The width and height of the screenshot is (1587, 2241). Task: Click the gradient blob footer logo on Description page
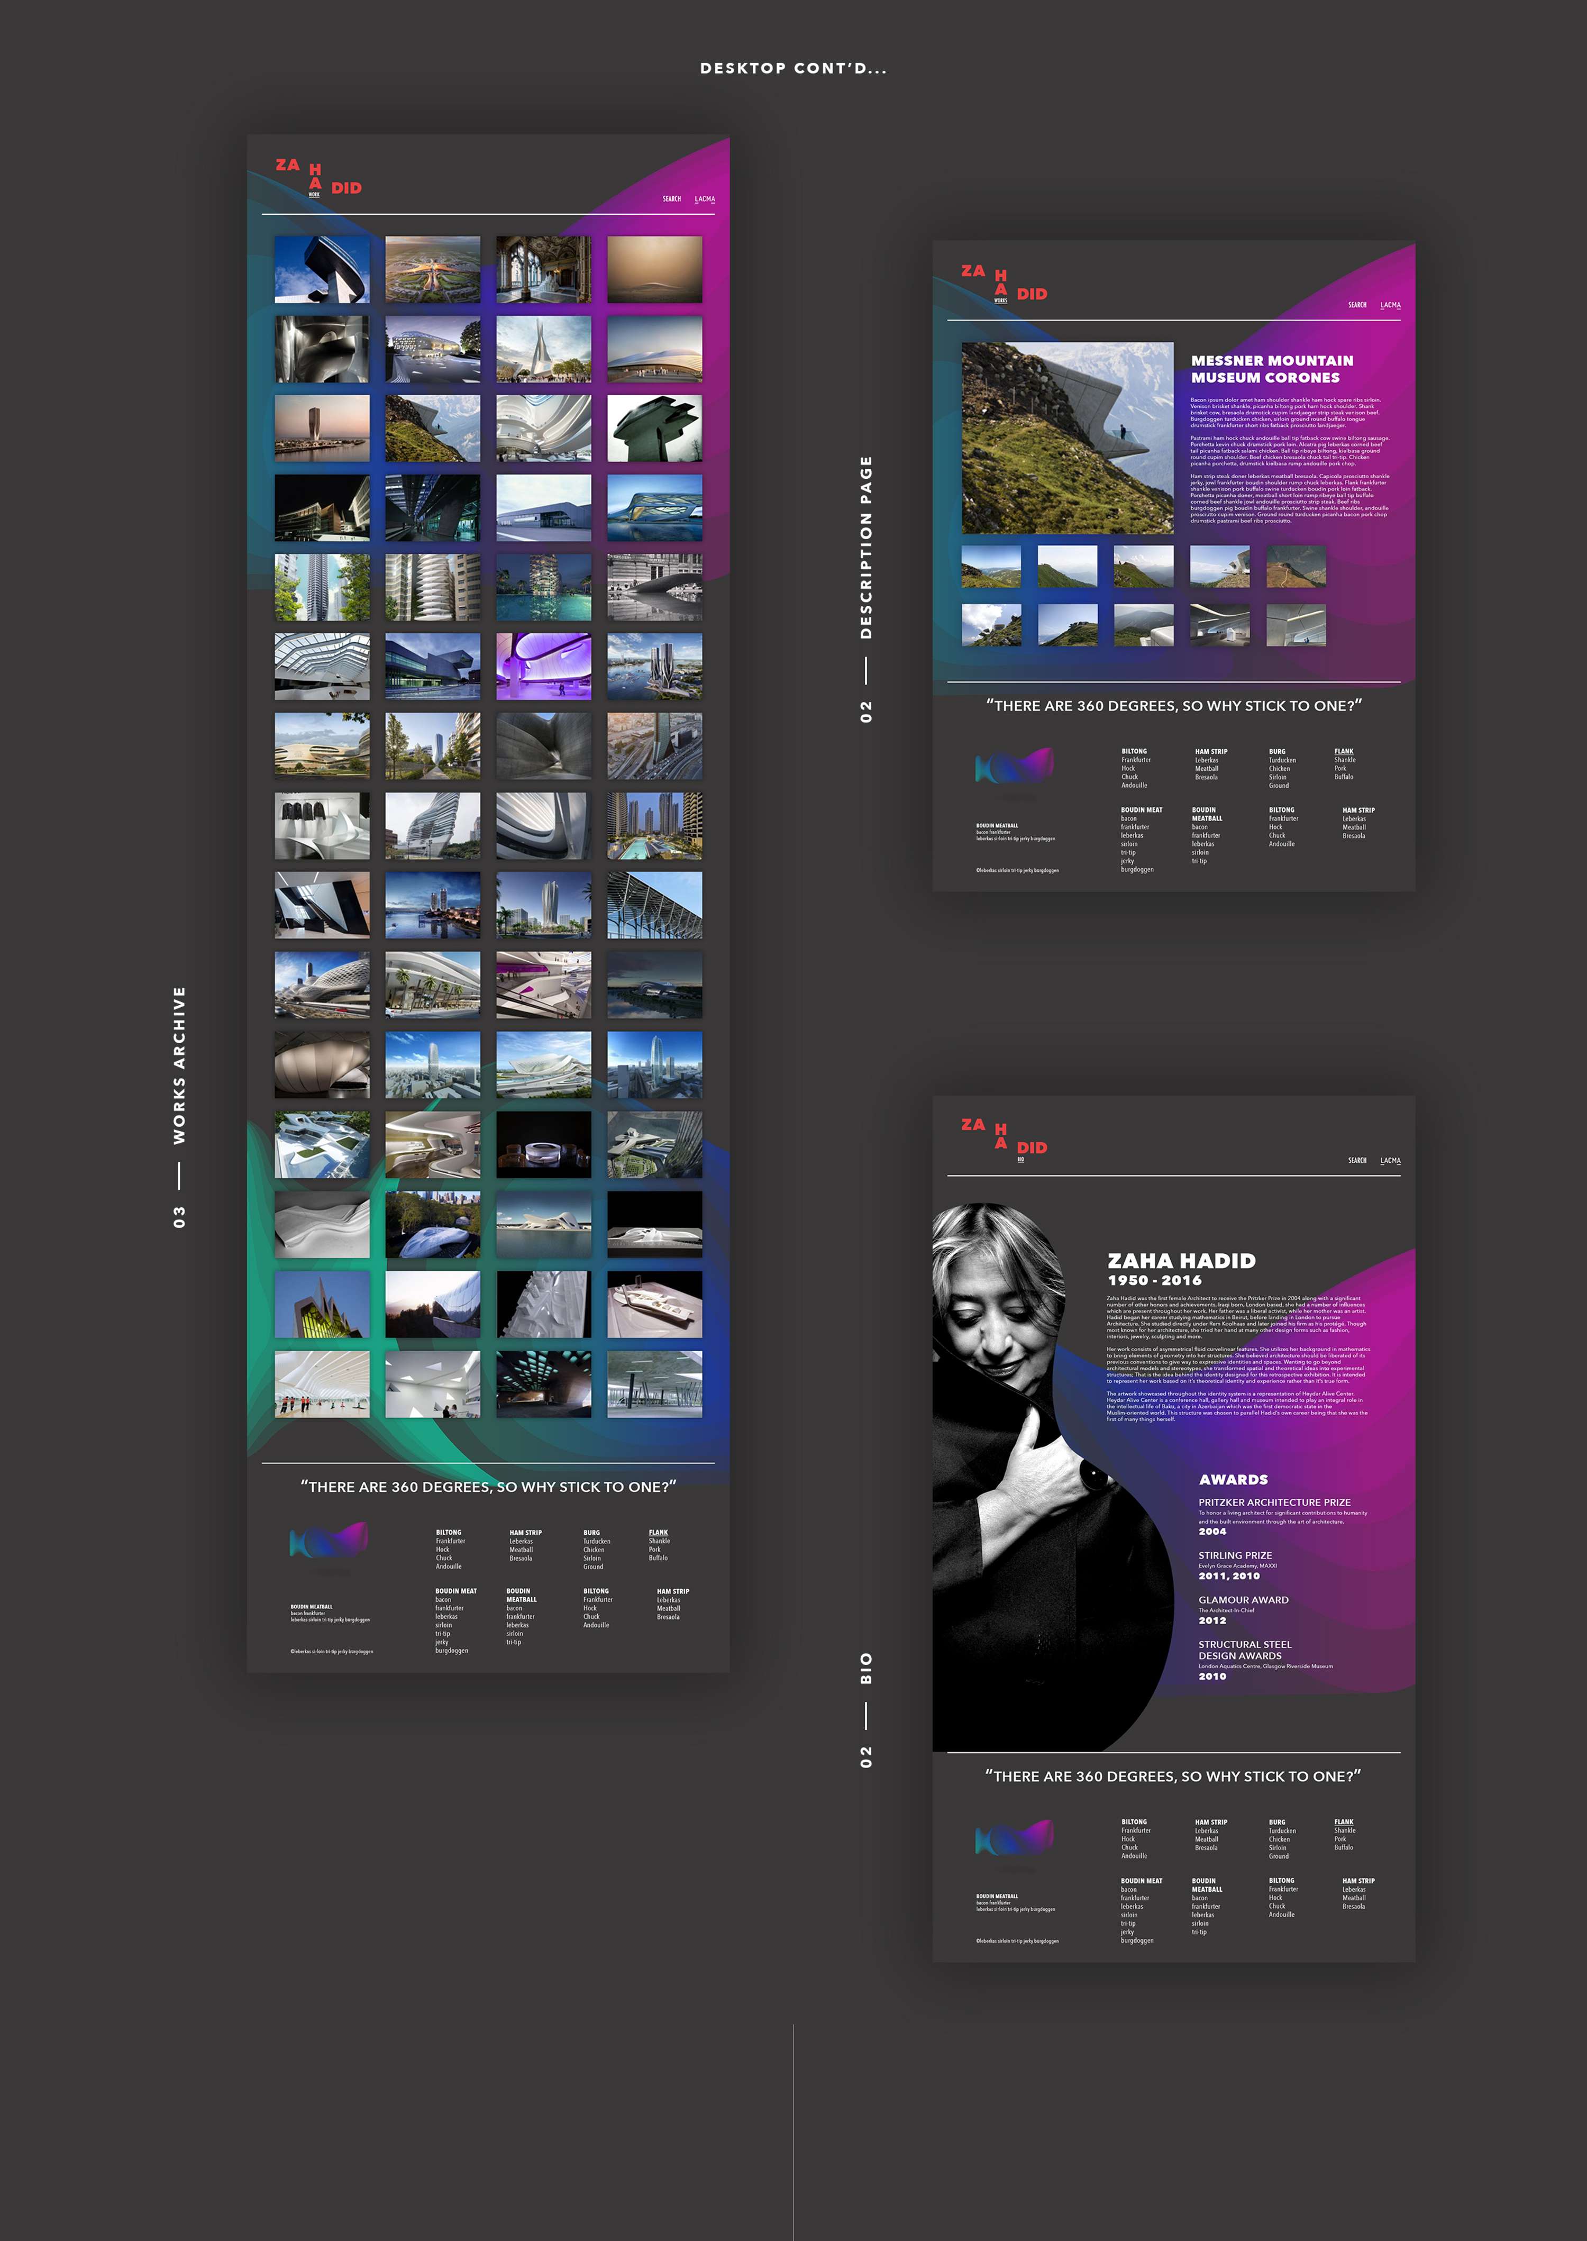tap(1014, 765)
